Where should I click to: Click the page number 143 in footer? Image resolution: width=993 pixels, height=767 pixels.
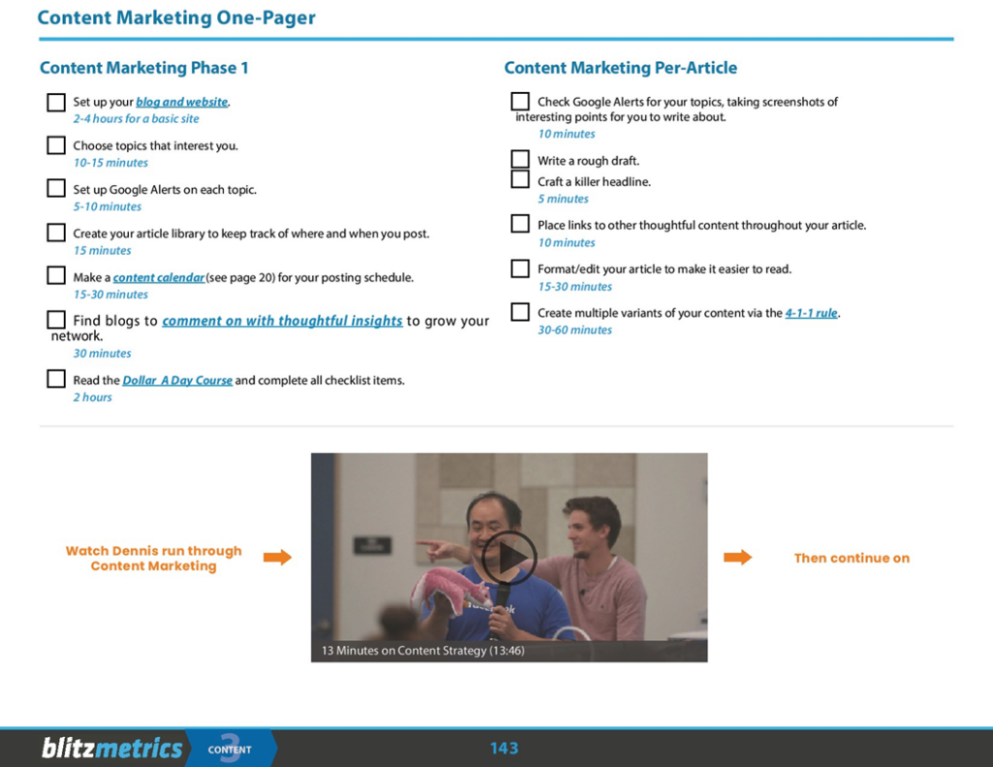coord(504,749)
